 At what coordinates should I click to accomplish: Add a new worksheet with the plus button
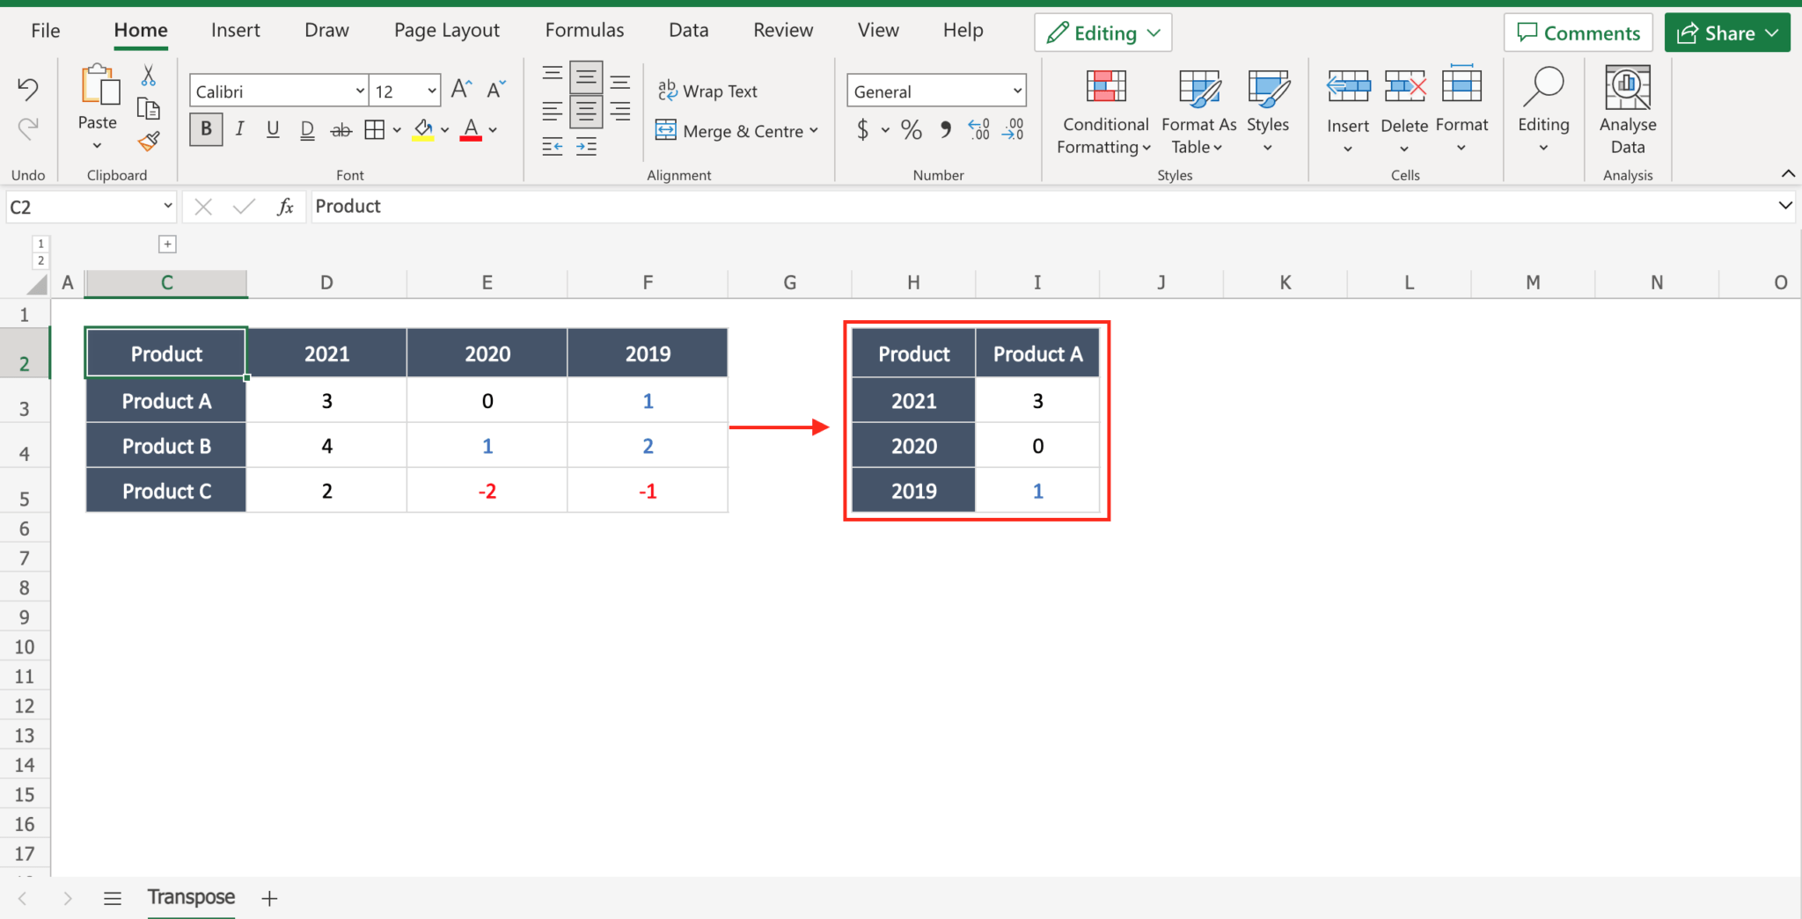[x=269, y=898]
